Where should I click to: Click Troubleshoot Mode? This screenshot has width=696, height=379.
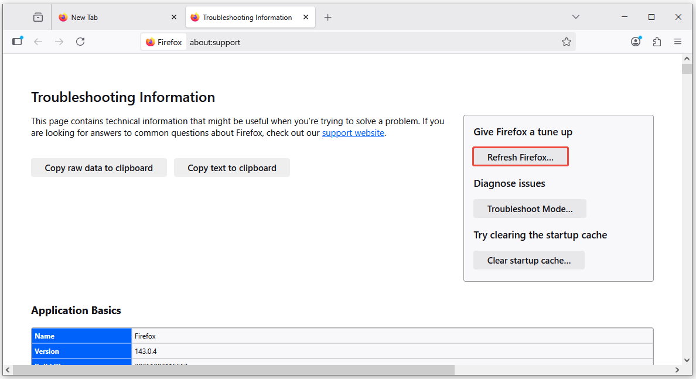[x=530, y=209]
